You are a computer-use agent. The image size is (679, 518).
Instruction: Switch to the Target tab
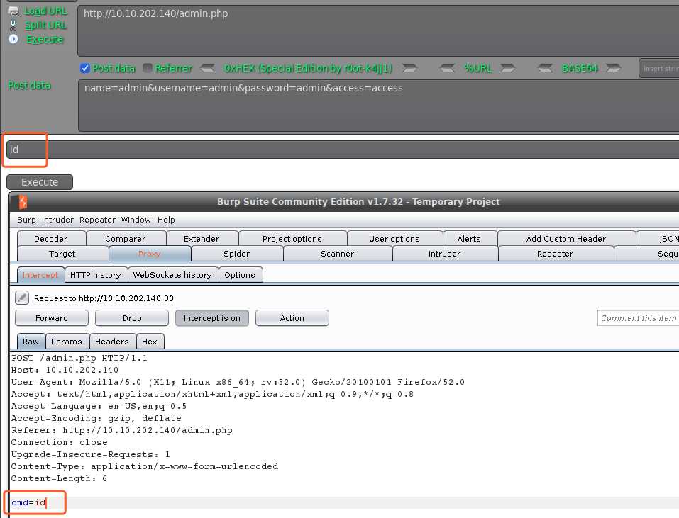(62, 254)
